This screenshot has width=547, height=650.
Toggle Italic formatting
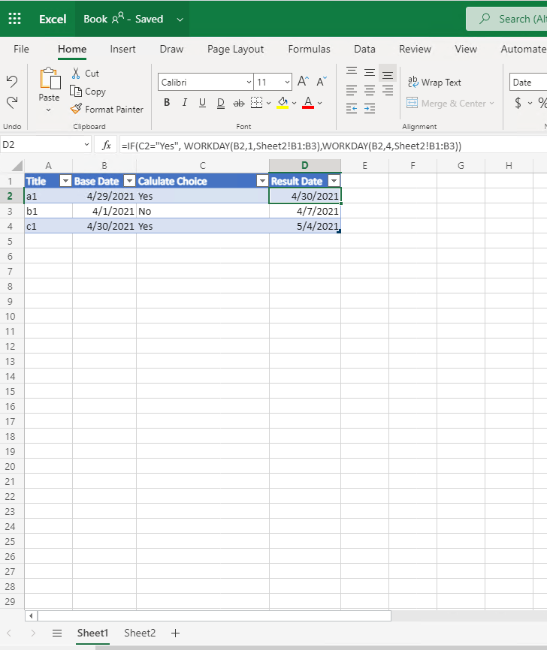point(185,102)
